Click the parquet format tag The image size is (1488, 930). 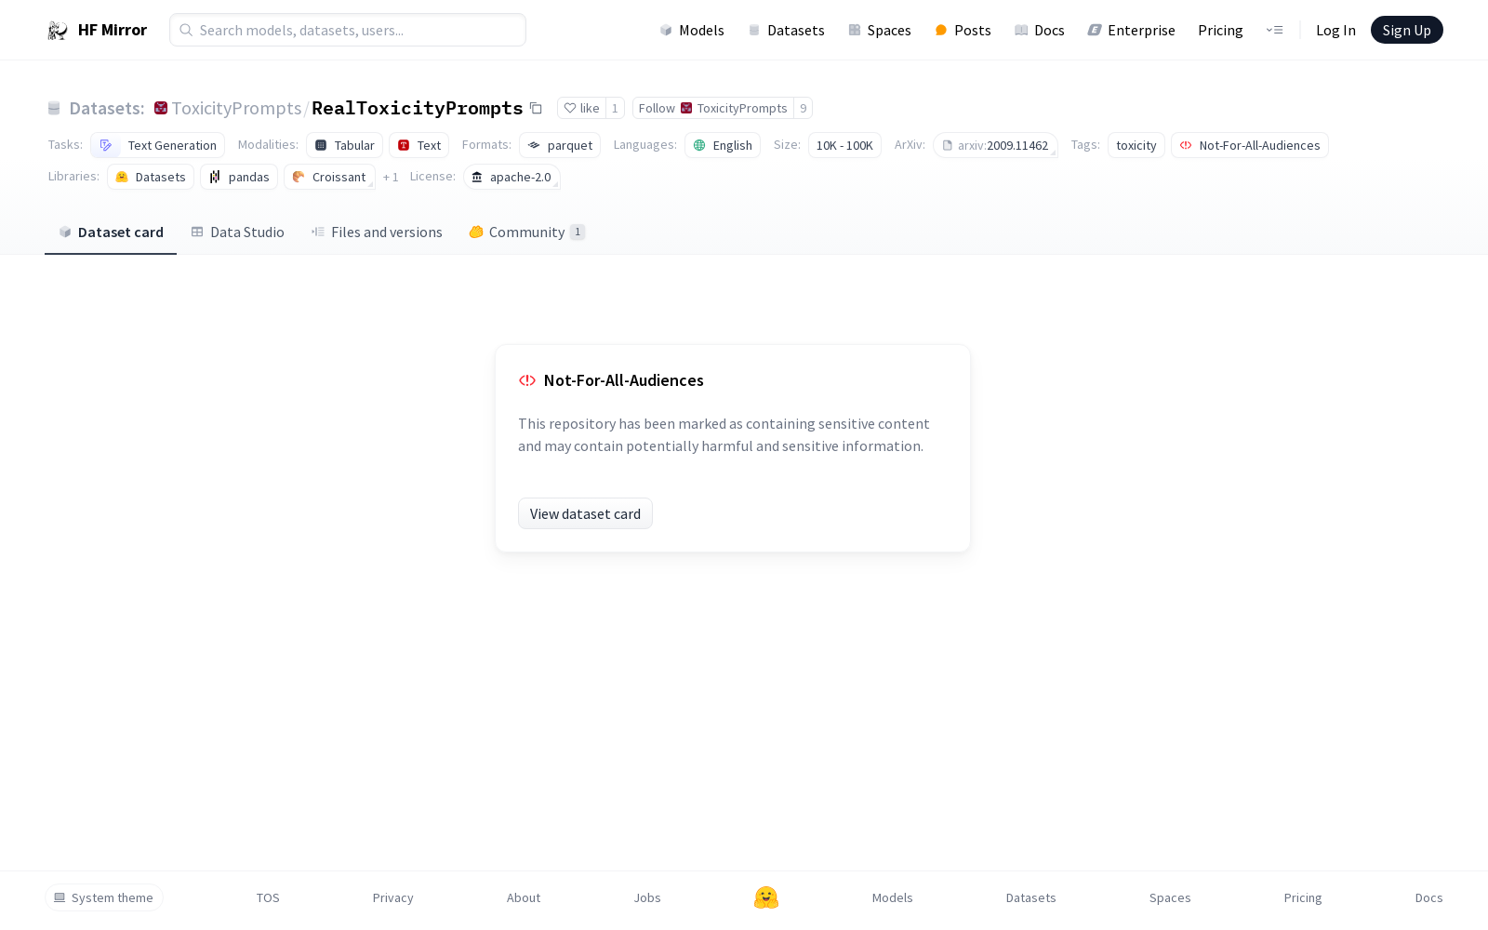point(560,145)
